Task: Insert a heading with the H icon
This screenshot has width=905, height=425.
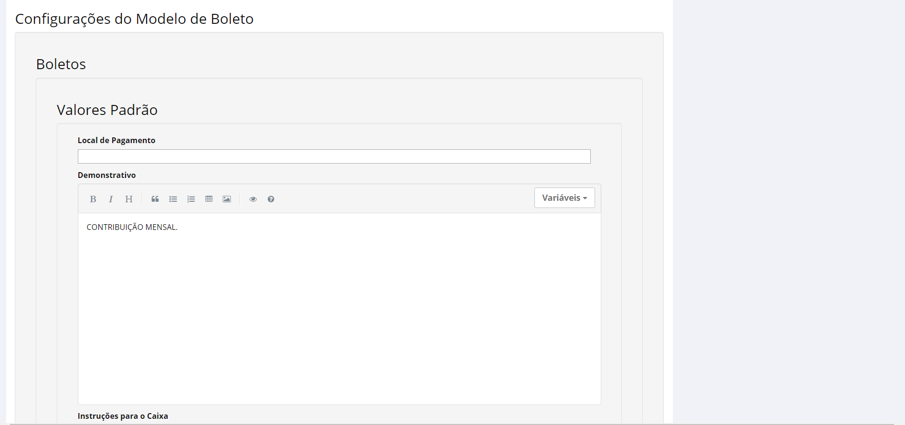Action: (x=129, y=199)
